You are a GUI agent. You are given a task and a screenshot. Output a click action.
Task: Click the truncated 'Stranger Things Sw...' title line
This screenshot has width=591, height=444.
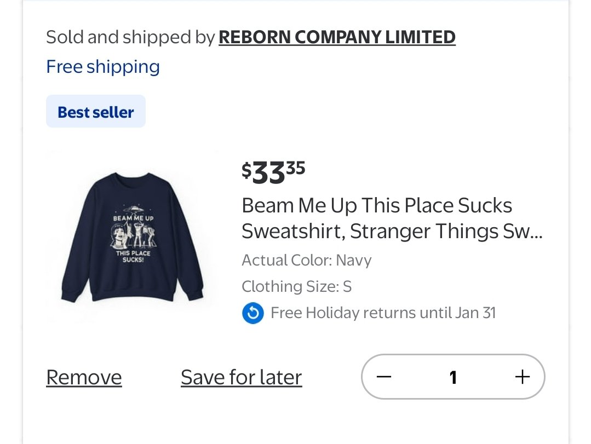392,231
